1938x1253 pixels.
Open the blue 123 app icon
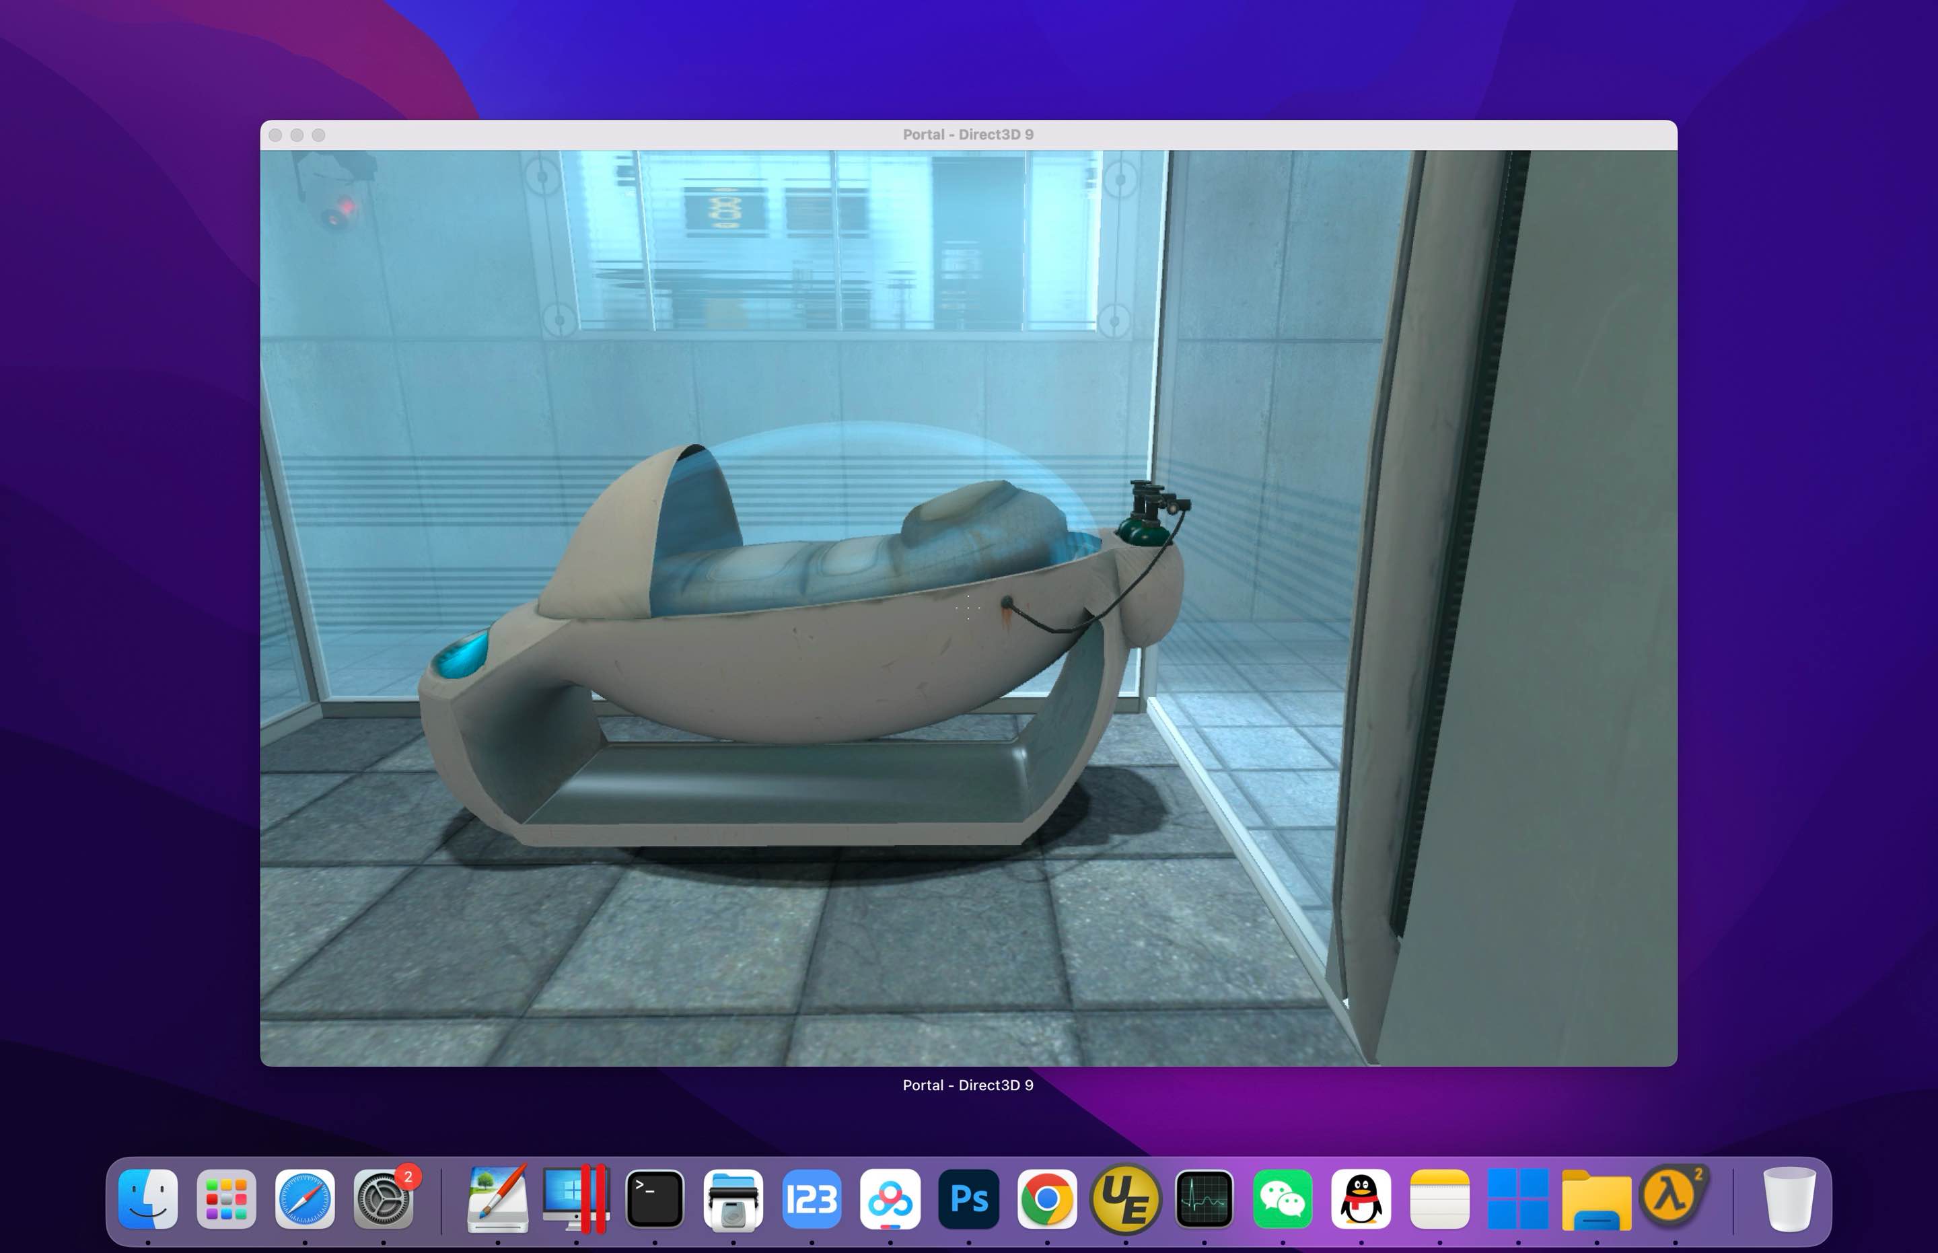coord(811,1199)
